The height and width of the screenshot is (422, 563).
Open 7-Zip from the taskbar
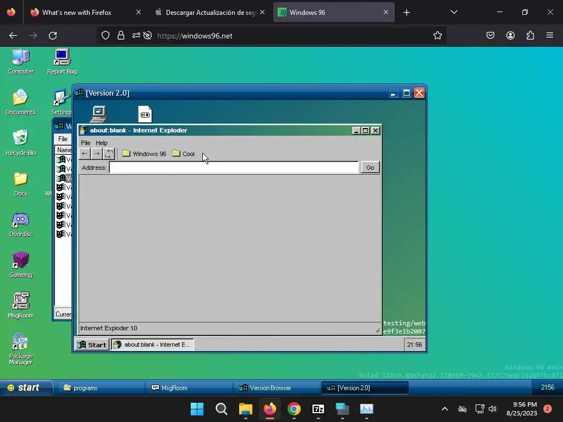318,409
